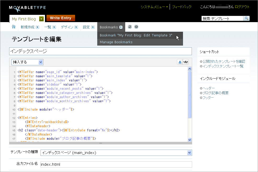Collapse the Bookmarks menu arrow
This screenshot has height=172, width=258.
(x=121, y=27)
